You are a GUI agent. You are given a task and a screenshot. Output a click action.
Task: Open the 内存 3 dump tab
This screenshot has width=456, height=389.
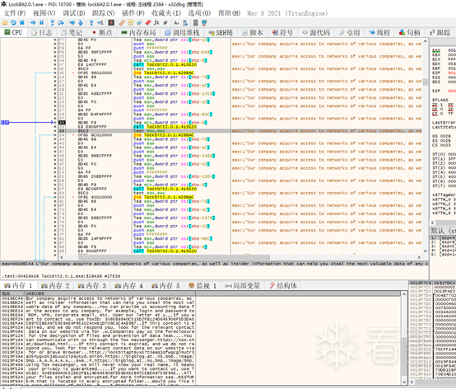click(x=92, y=286)
